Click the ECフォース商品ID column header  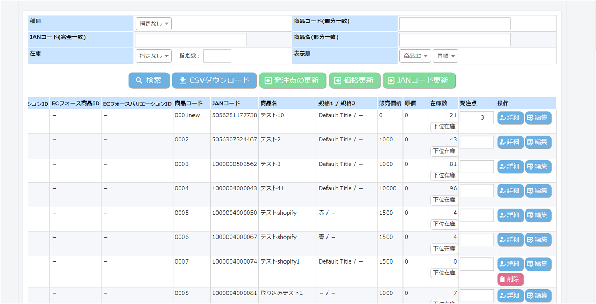(75, 103)
